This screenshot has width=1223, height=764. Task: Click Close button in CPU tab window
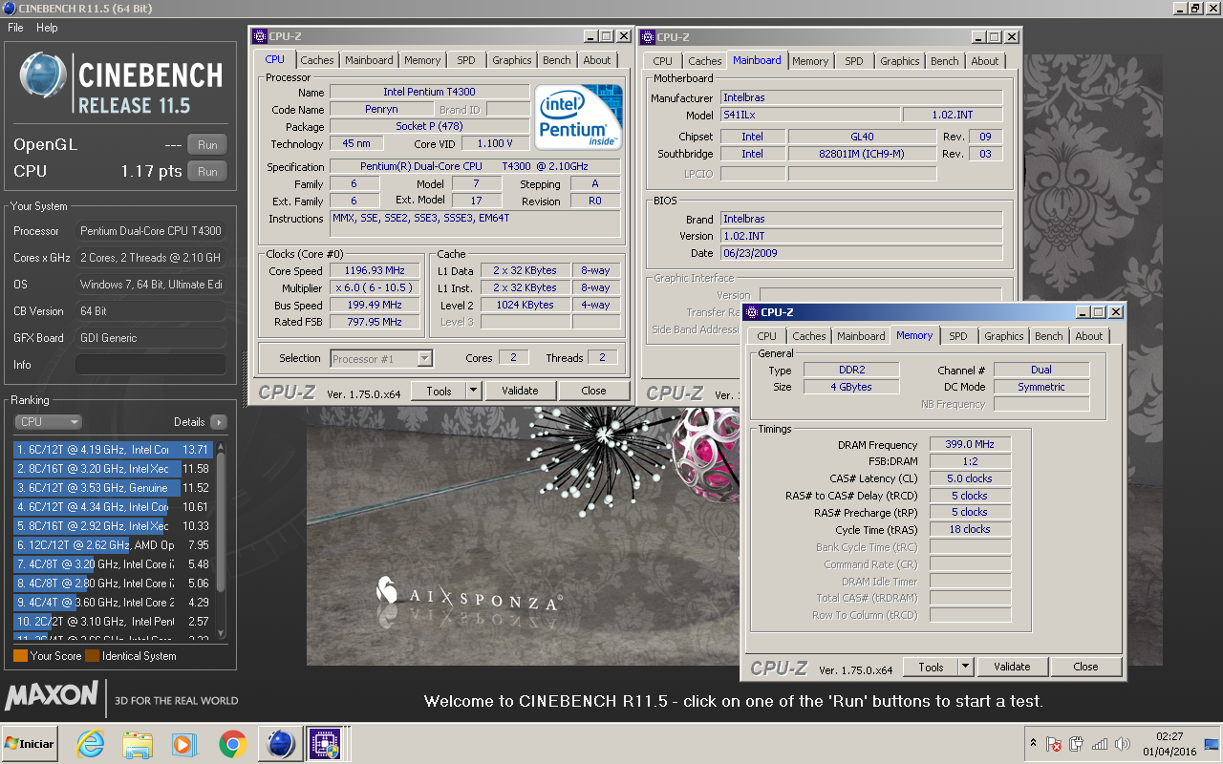point(593,391)
